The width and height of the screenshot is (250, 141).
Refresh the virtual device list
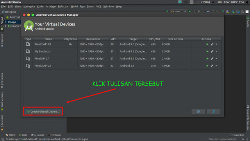pos(198,112)
